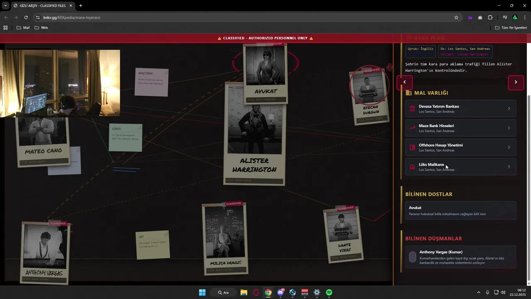Click the browser back arrow

point(6,17)
